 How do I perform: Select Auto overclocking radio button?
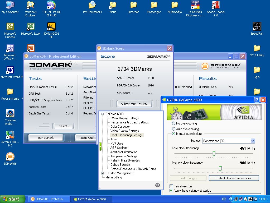pyautogui.click(x=173, y=129)
